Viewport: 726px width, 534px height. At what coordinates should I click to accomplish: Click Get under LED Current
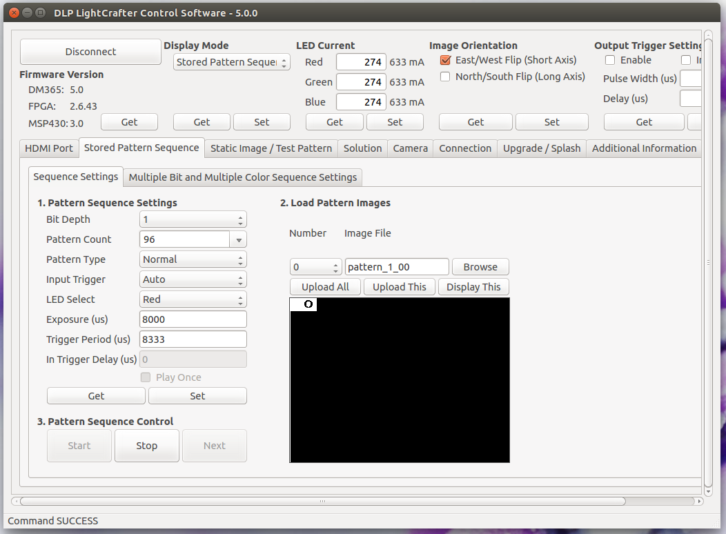pyautogui.click(x=334, y=122)
